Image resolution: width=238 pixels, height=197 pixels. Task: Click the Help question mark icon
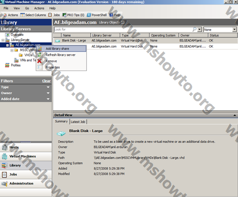pos(111,15)
